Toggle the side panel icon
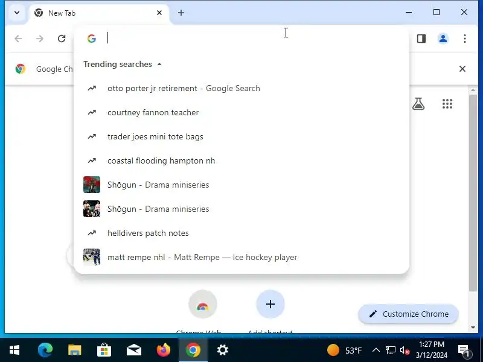Viewport: 483px width, 362px height. point(421,39)
